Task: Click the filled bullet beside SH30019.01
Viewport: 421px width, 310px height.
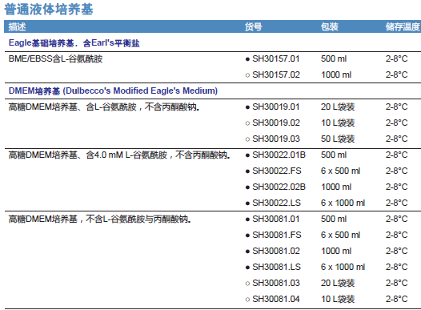Action: 247,107
